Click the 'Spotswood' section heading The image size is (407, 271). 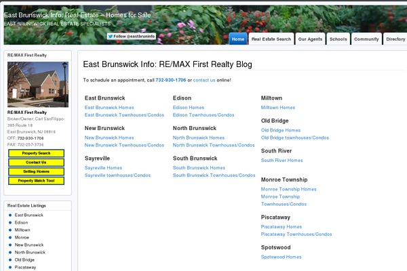click(275, 247)
